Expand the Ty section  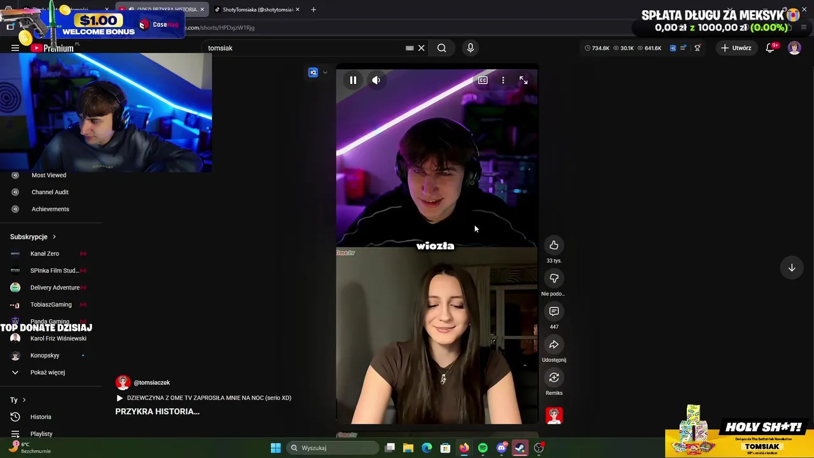pos(18,400)
